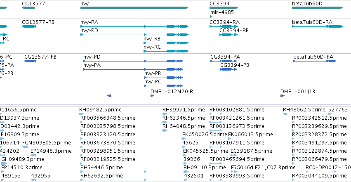Select the DME1-001J13 clone label

(x=298, y=92)
